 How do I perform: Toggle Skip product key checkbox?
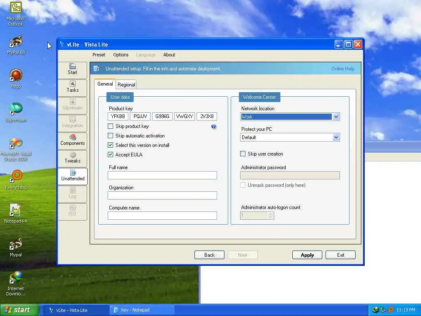tap(110, 126)
